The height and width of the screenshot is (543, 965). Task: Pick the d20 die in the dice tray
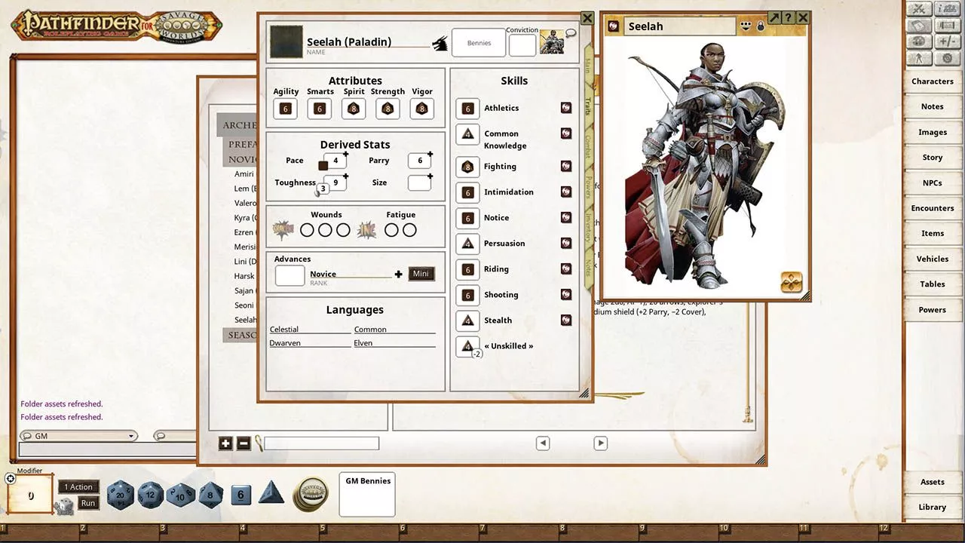120,495
